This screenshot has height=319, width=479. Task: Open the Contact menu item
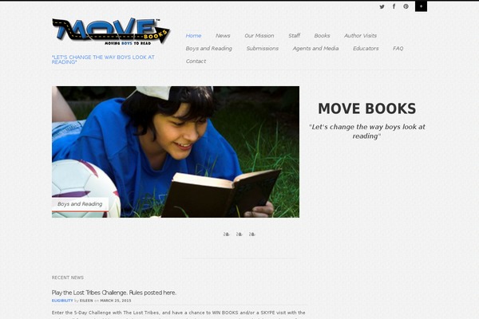point(196,61)
